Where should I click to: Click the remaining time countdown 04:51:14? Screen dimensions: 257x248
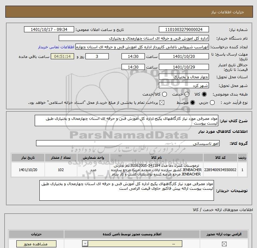pyautogui.click(x=62, y=56)
